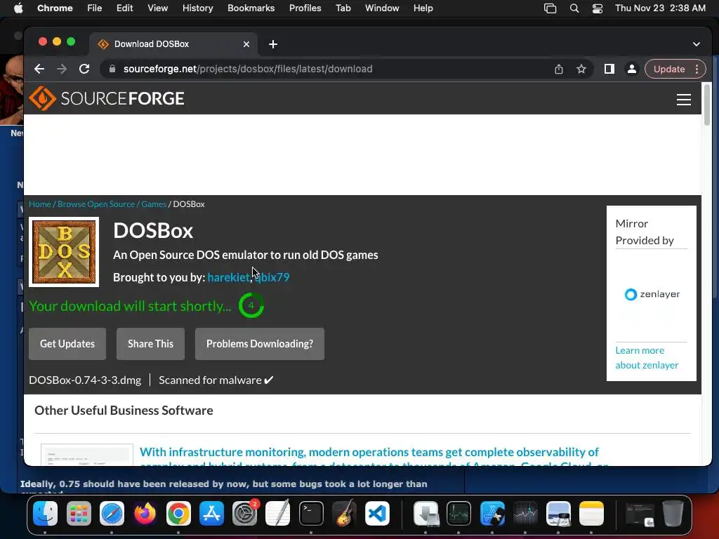Open the SourceForge hamburger menu

pyautogui.click(x=684, y=100)
